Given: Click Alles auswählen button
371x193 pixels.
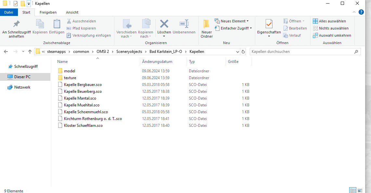Looking at the screenshot, I should pyautogui.click(x=329, y=21).
